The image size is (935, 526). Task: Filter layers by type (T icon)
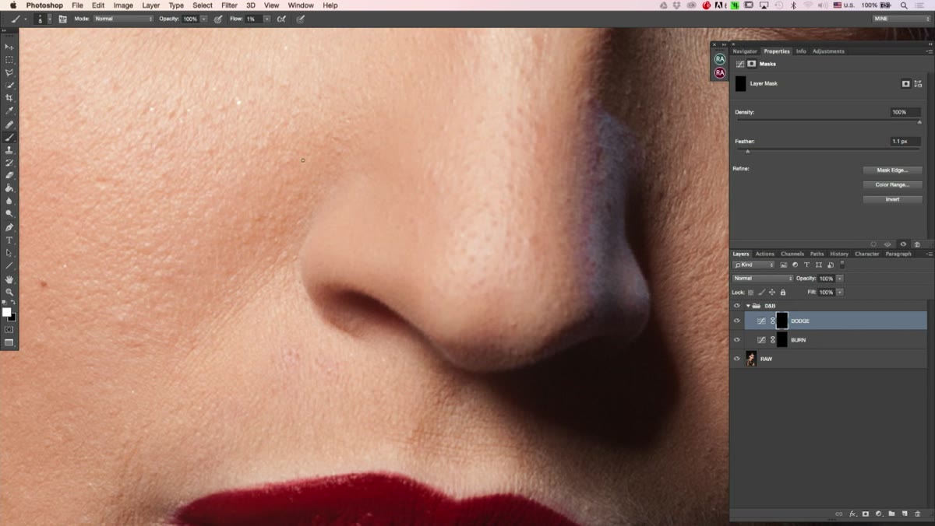click(x=806, y=265)
